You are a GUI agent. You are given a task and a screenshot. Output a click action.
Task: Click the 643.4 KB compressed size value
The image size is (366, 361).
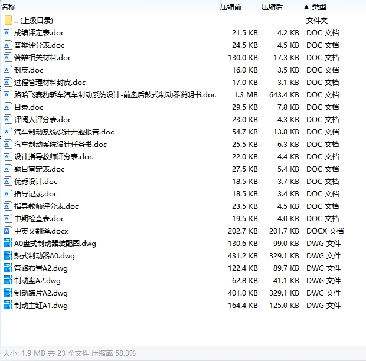[x=284, y=95]
